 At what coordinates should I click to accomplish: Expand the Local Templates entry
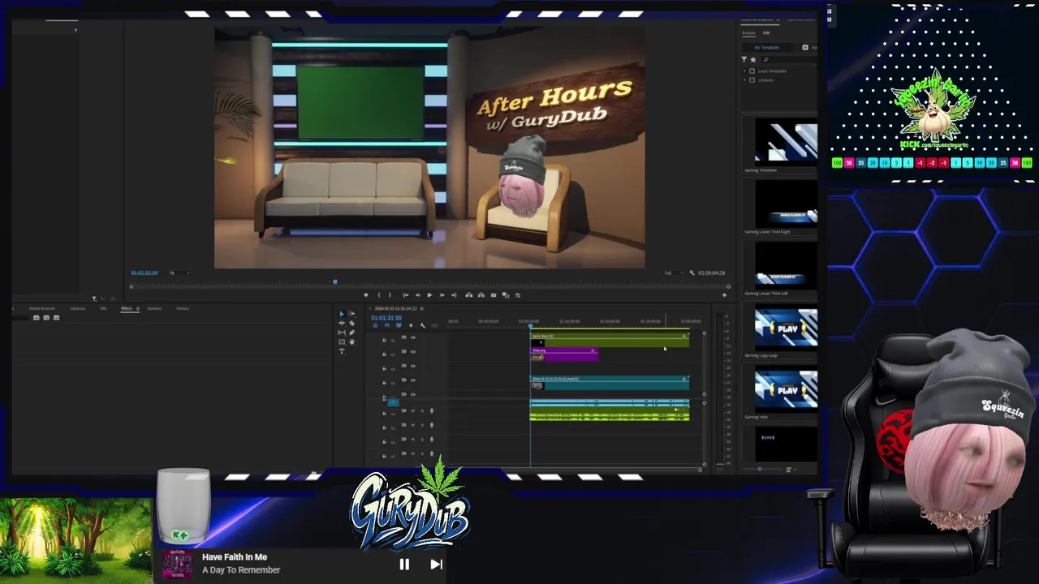pyautogui.click(x=744, y=71)
